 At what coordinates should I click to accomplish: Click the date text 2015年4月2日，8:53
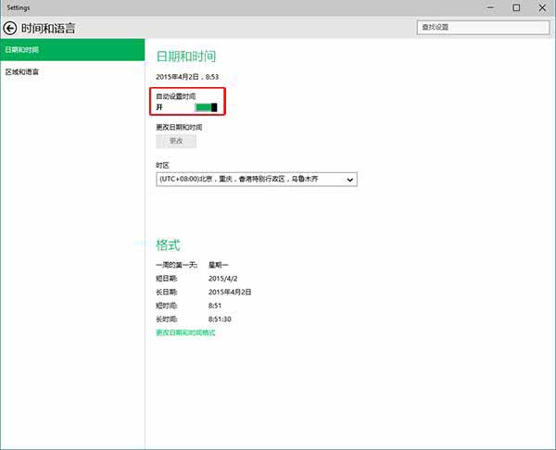click(x=187, y=77)
